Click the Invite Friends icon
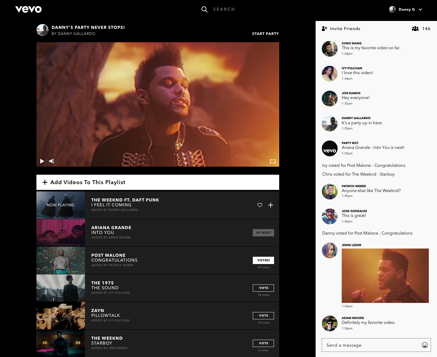 [x=324, y=28]
